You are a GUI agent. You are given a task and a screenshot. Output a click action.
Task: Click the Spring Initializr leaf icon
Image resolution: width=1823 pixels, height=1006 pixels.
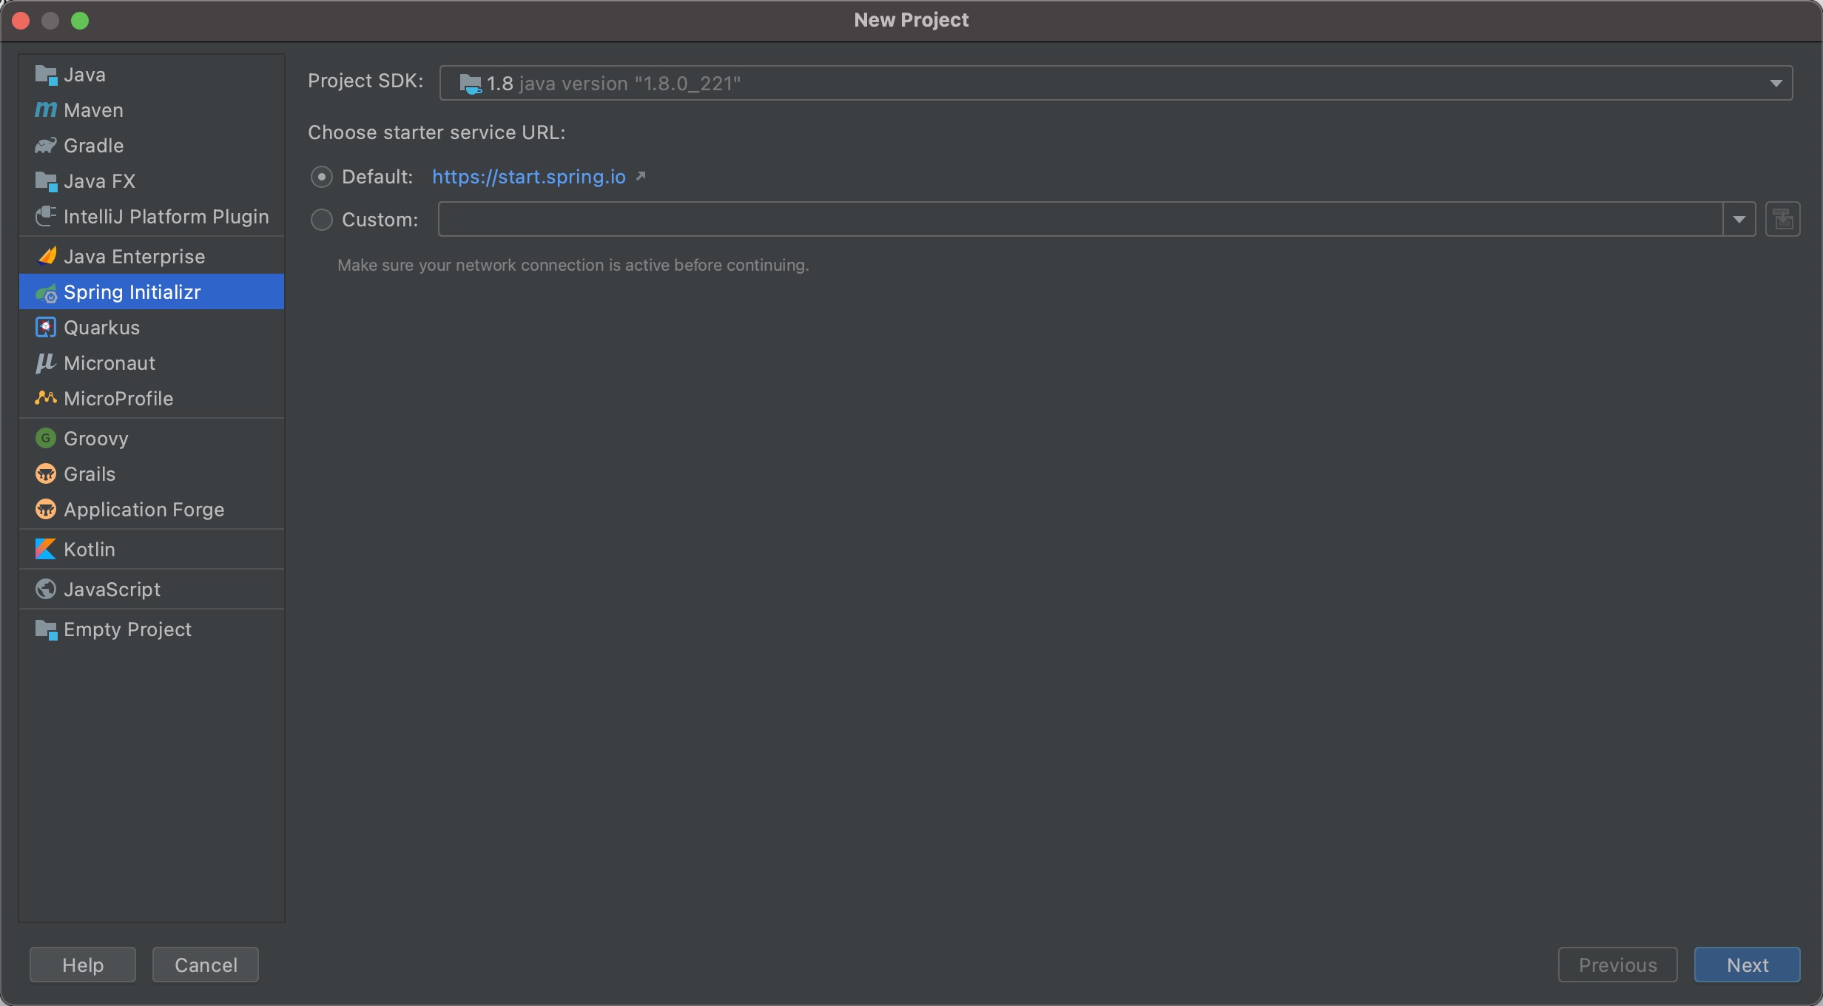tap(46, 293)
